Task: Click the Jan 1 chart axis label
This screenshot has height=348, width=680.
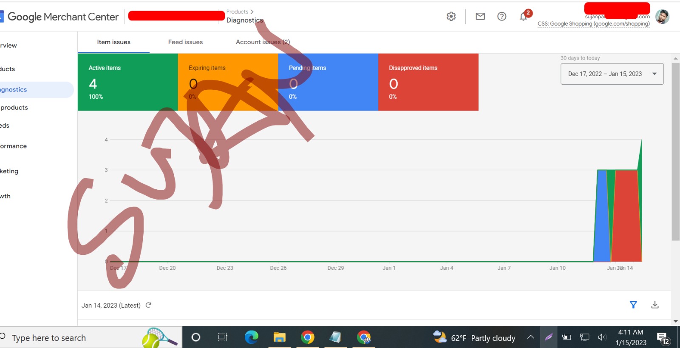Action: [x=389, y=268]
